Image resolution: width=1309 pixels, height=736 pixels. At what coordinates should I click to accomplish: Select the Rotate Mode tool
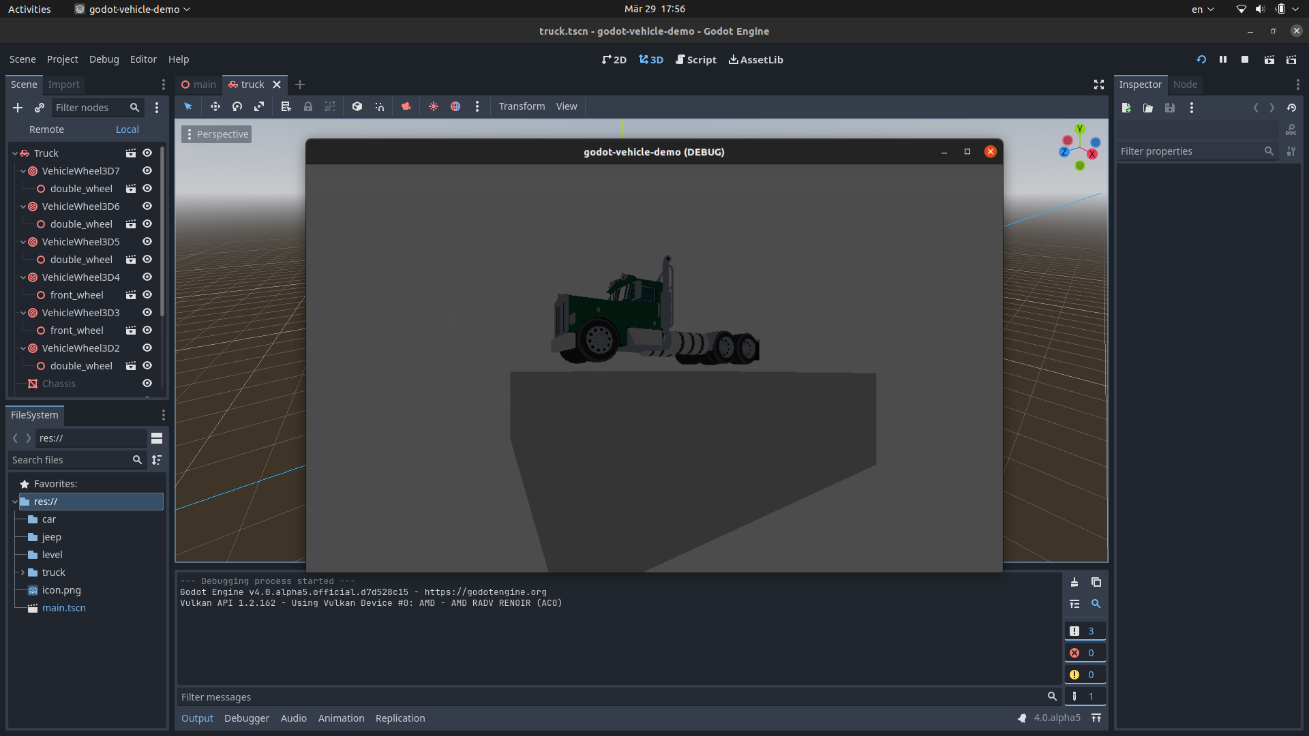pyautogui.click(x=237, y=106)
